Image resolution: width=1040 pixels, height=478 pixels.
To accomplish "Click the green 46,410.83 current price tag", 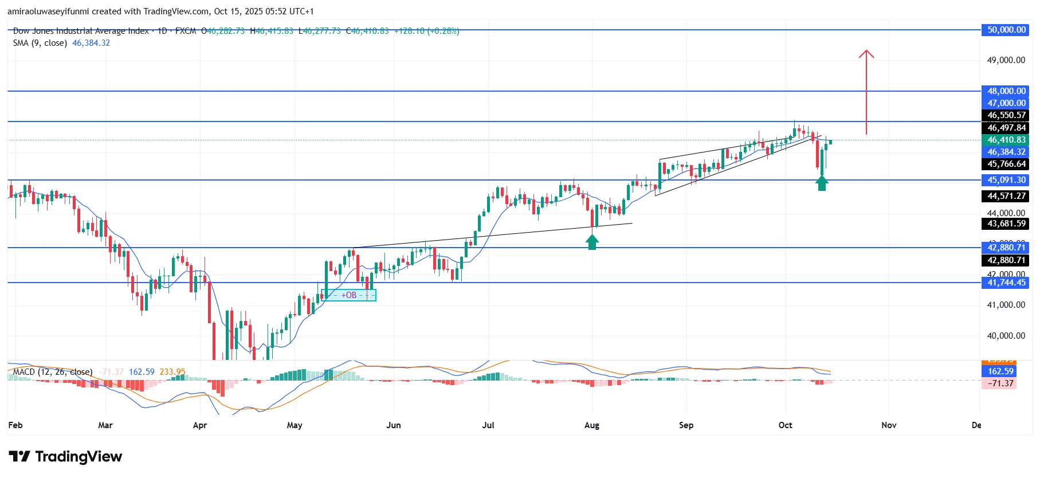I will pyautogui.click(x=1006, y=140).
